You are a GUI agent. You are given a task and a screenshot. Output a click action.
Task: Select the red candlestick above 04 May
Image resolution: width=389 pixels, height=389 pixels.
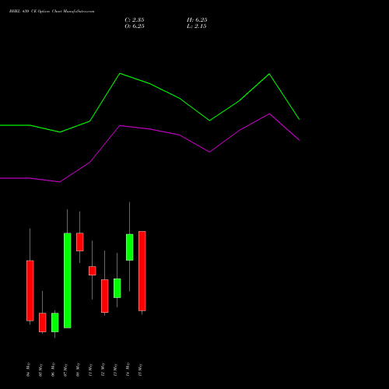(x=30, y=291)
